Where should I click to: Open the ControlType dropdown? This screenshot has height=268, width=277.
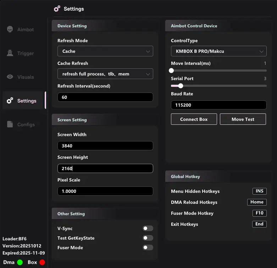click(218, 51)
